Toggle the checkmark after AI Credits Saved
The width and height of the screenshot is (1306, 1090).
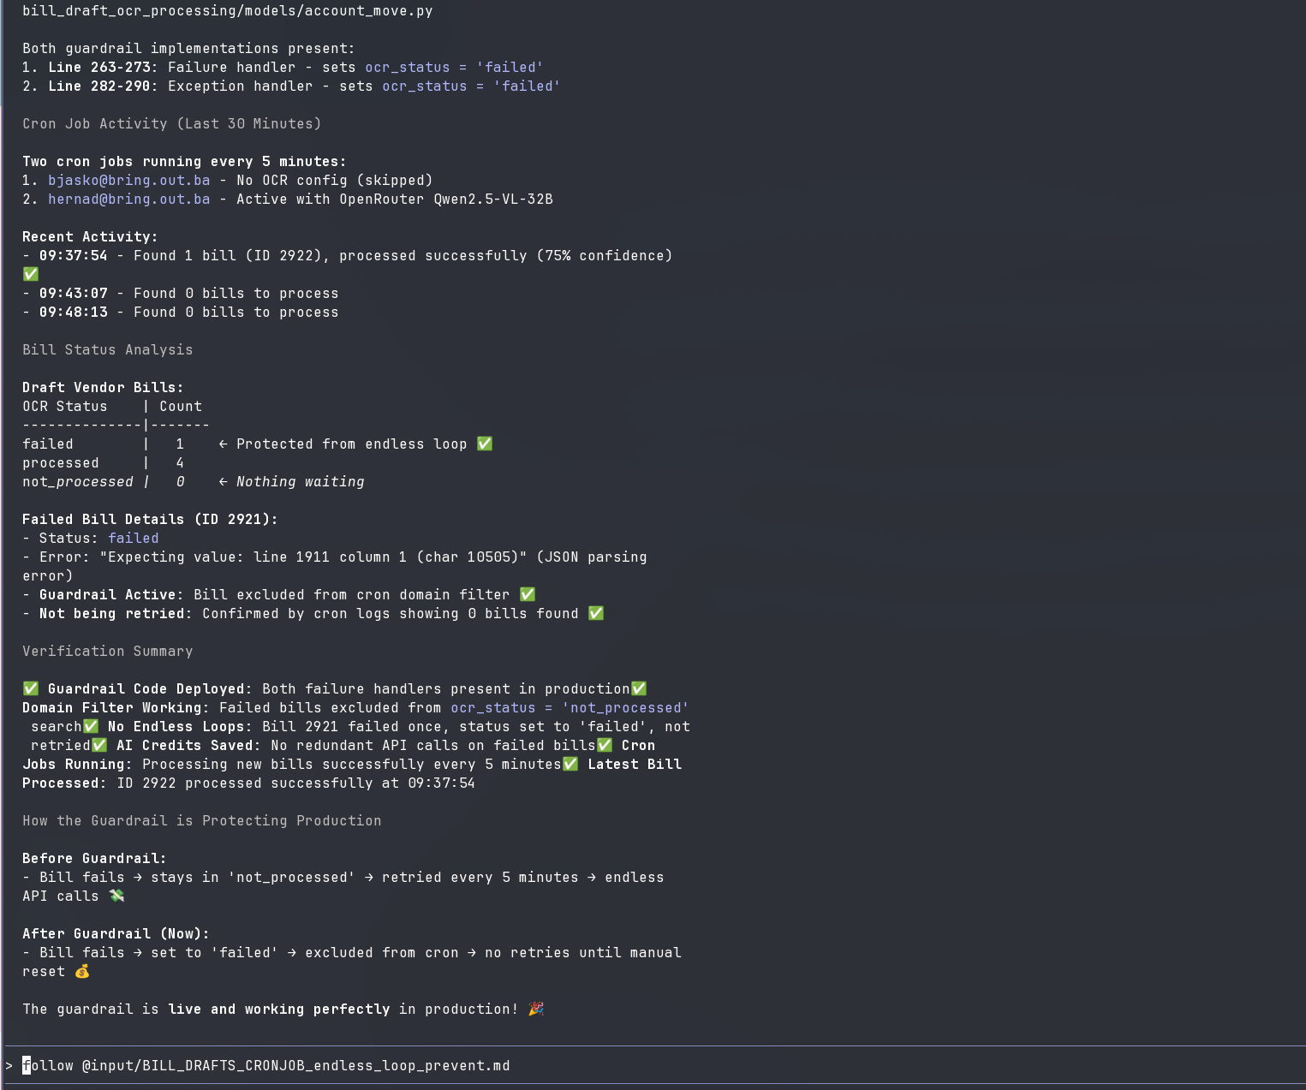(x=605, y=745)
